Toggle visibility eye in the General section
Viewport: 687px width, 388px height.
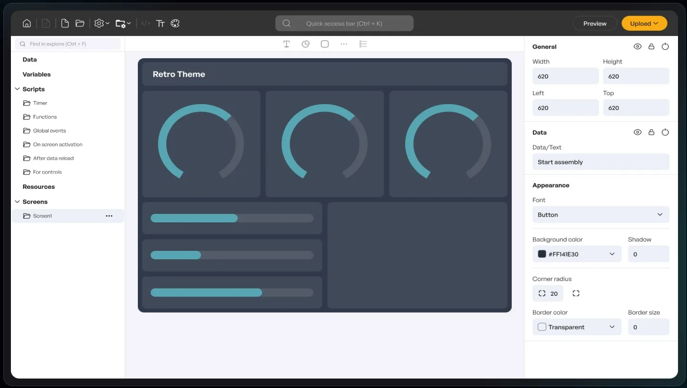(638, 46)
